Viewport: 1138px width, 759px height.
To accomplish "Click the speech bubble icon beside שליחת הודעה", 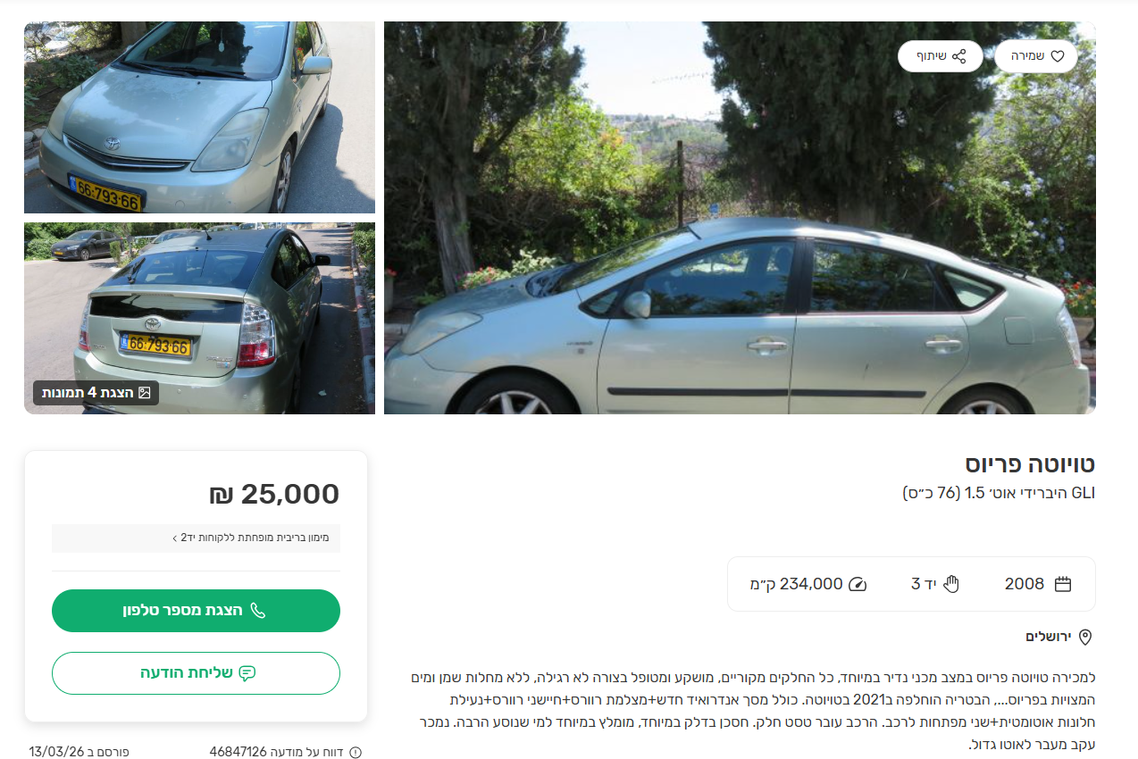I will 248,672.
